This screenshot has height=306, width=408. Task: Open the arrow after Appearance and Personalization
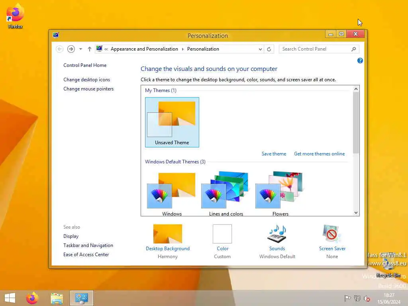[182, 49]
